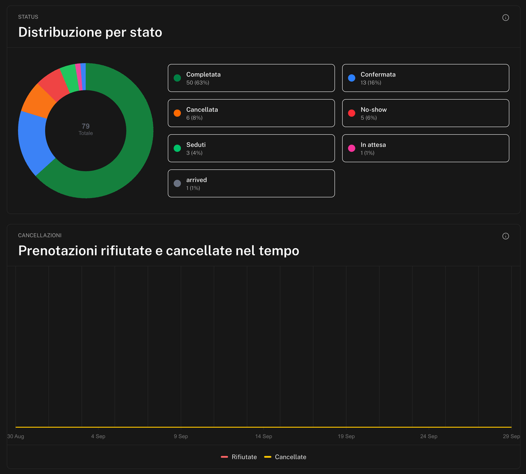Viewport: 526px width, 474px height.
Task: Click the light green donut segment
Action: click(x=70, y=77)
